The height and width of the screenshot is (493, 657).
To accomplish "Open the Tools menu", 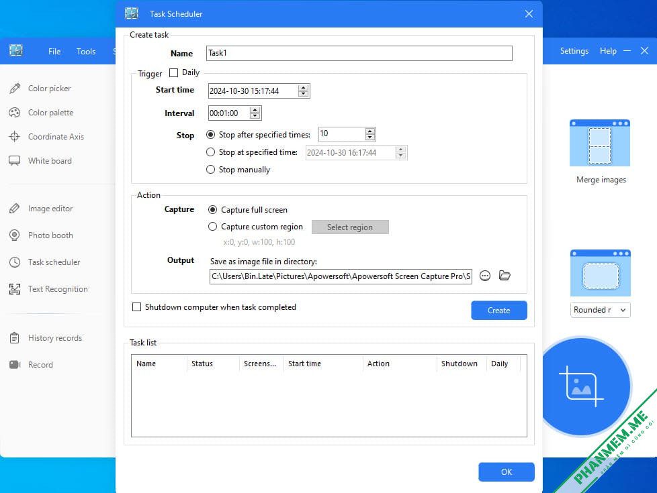I will point(86,52).
